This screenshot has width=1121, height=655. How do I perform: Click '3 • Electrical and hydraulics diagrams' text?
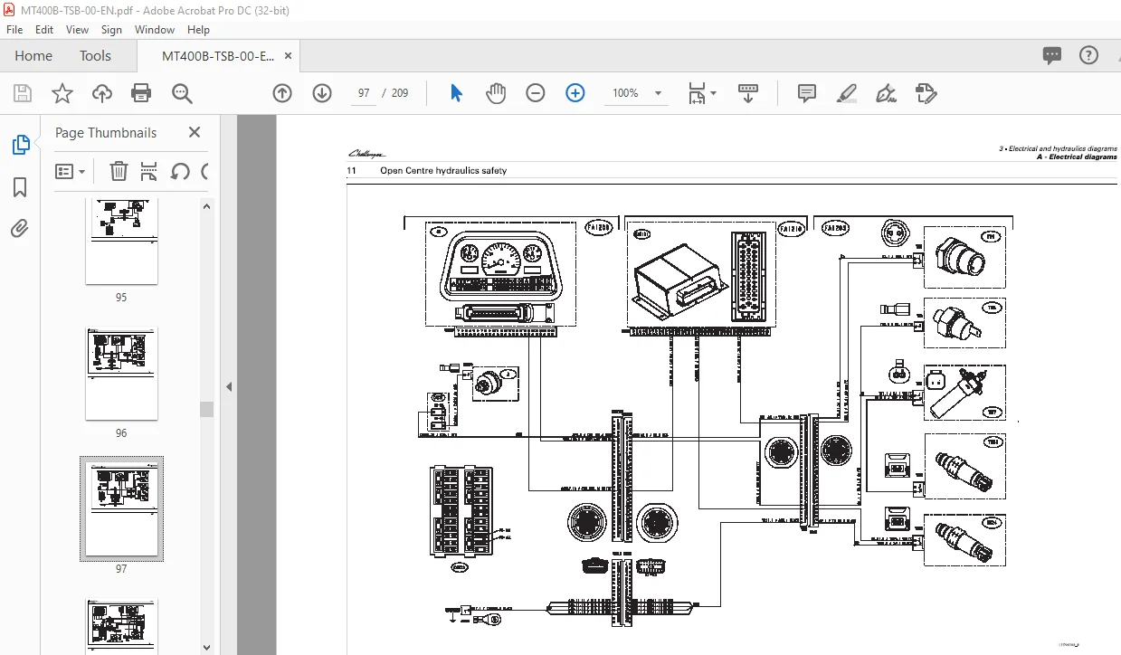(1058, 148)
